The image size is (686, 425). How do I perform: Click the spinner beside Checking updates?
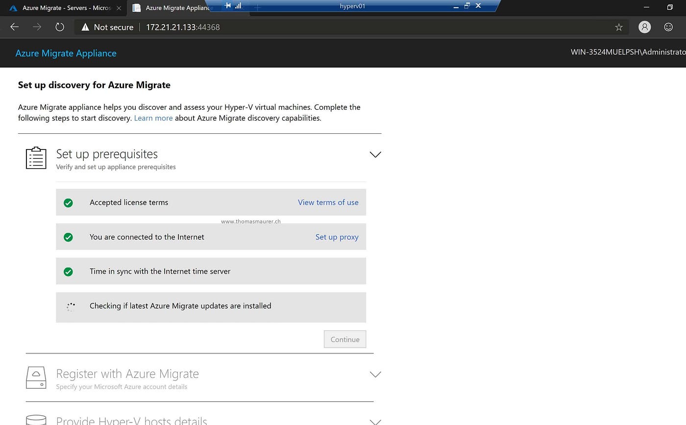click(71, 307)
